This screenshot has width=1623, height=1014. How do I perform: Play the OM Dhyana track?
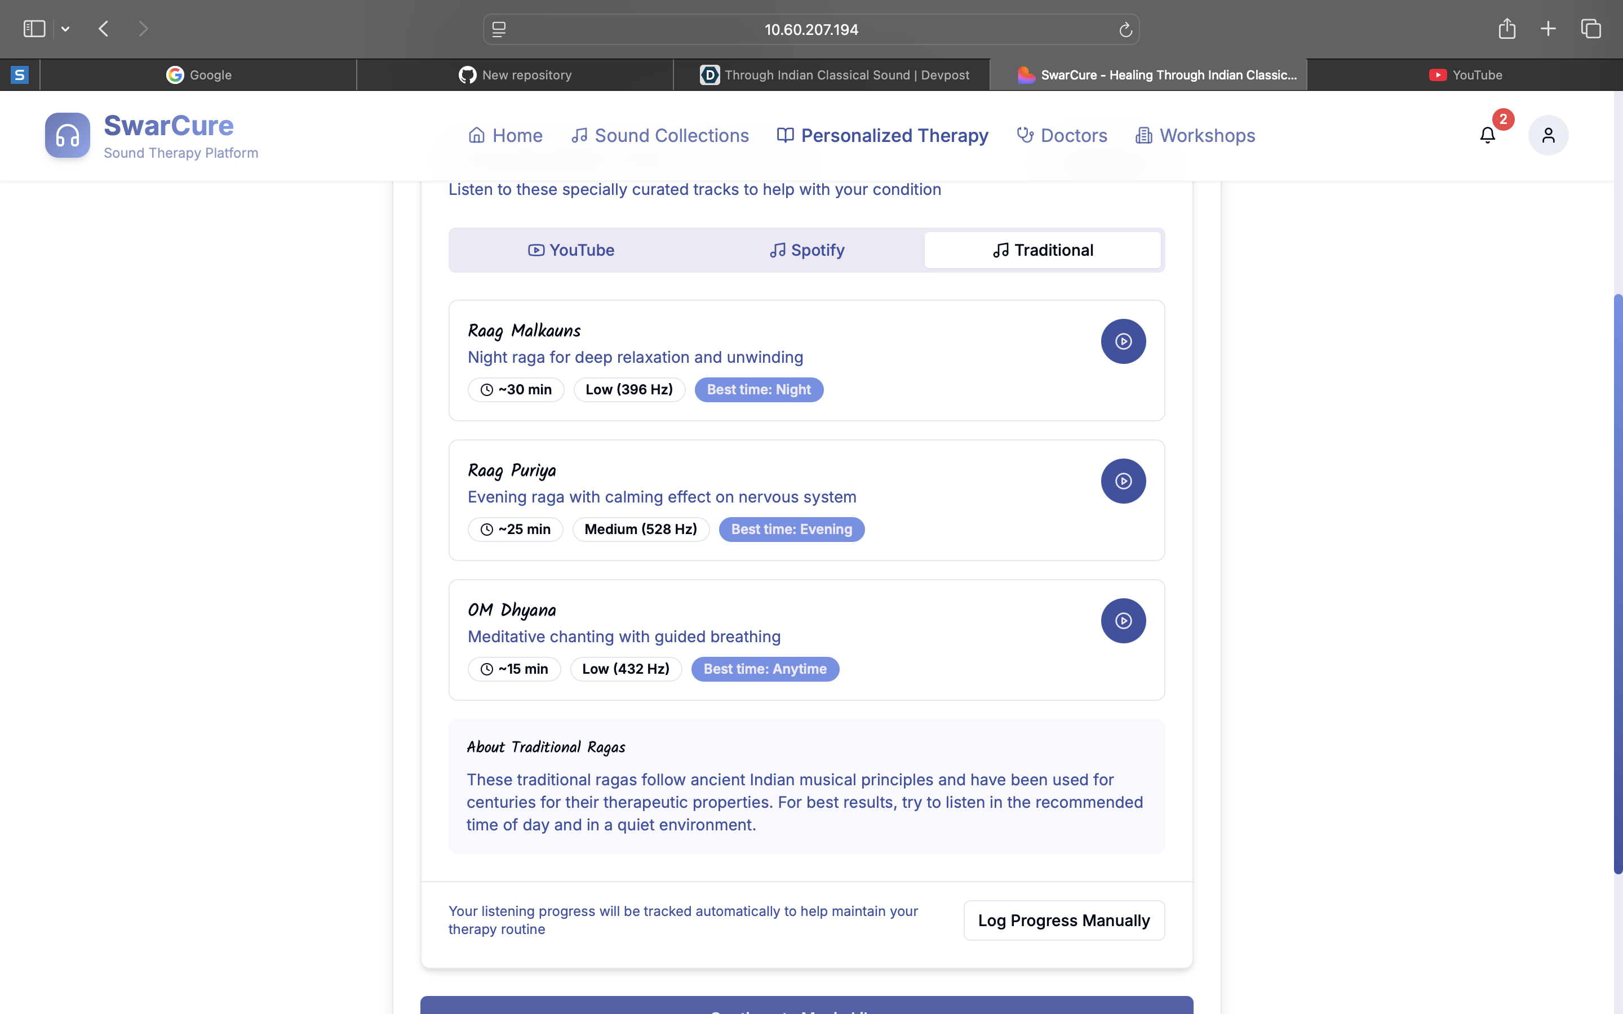[x=1123, y=620]
